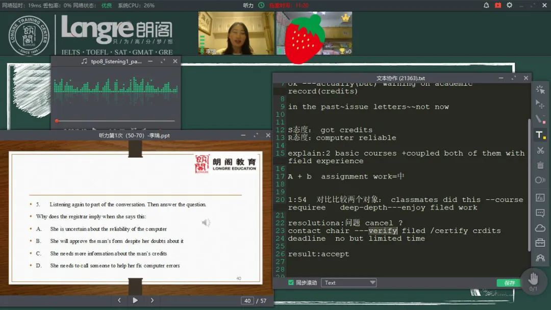Toggle the red recording indicator
The height and width of the screenshot is (310, 551).
(x=498, y=5)
